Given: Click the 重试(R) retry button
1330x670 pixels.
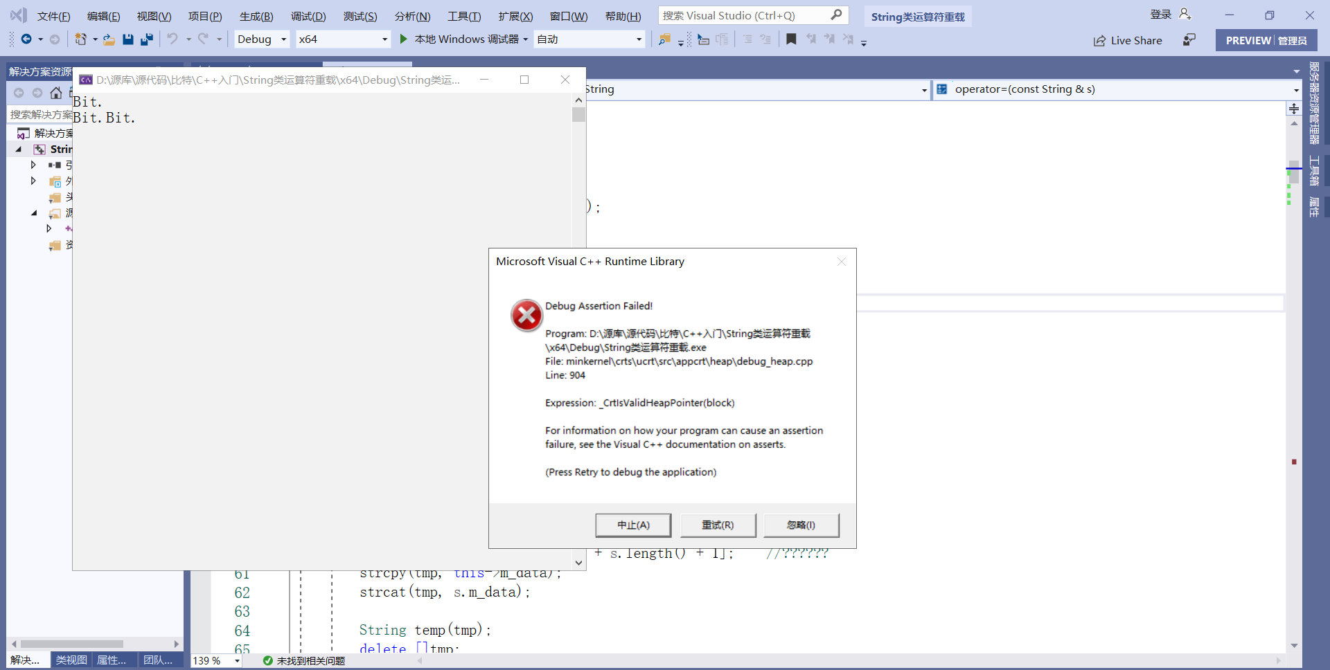Looking at the screenshot, I should pyautogui.click(x=718, y=525).
